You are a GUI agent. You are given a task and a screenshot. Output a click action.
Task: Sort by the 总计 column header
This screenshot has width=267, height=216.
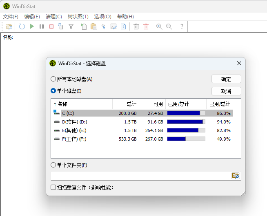click(x=126, y=104)
